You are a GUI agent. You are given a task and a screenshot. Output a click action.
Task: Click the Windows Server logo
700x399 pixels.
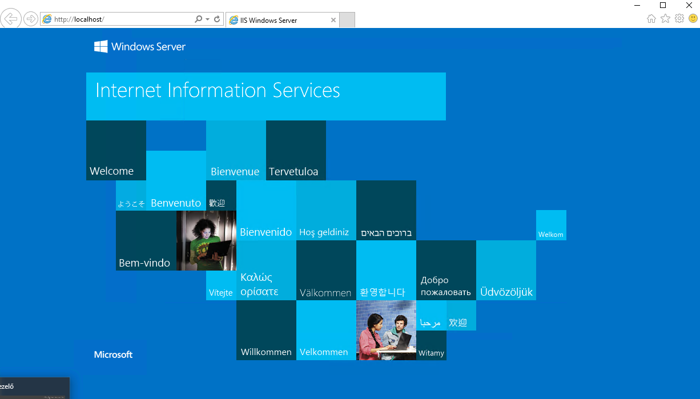(140, 47)
